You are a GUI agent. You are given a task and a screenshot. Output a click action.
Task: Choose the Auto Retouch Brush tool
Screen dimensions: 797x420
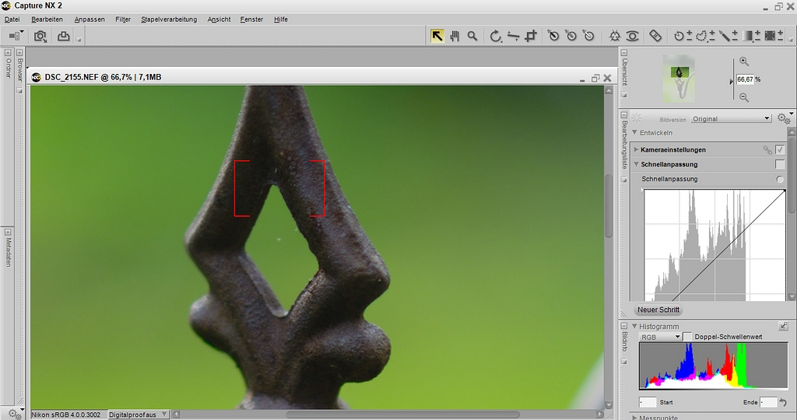(x=655, y=36)
